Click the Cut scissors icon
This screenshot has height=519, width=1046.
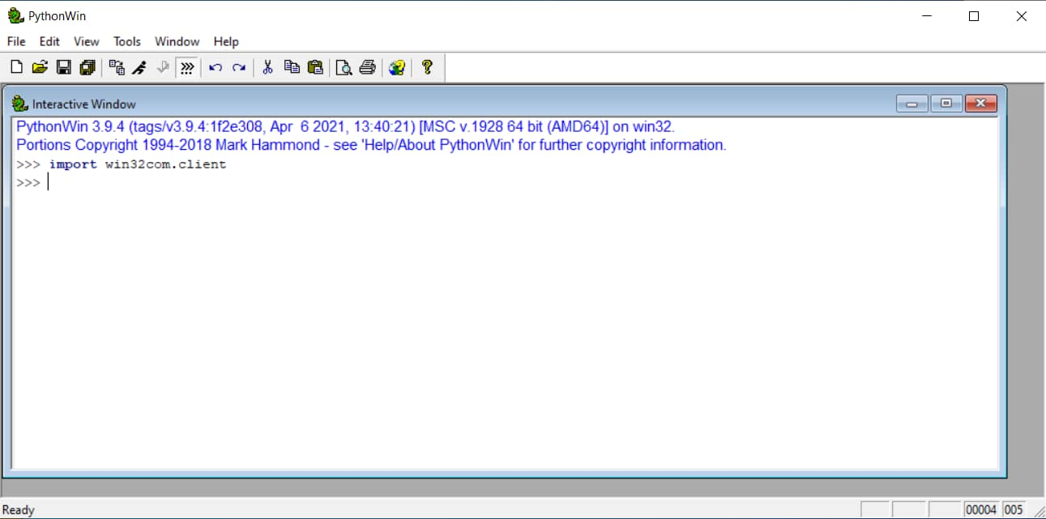267,68
